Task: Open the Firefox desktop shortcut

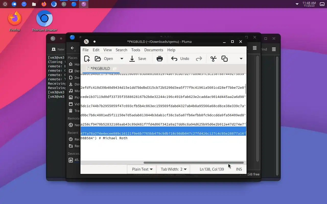Action: pyautogui.click(x=15, y=21)
